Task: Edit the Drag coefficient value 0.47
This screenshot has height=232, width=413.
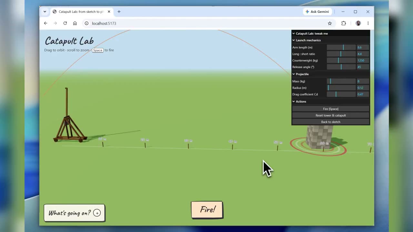Action: tap(363, 94)
